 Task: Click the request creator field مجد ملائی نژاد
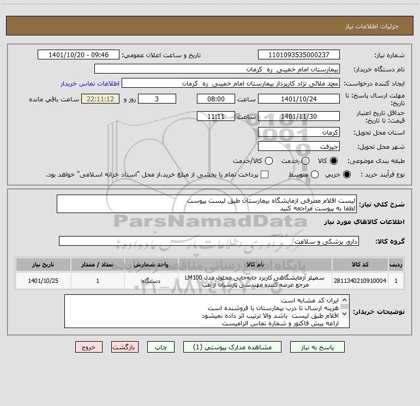point(231,83)
